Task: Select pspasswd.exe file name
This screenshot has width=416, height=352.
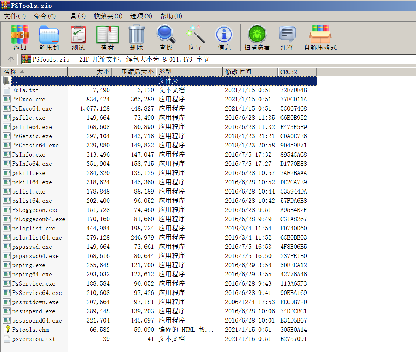Action: click(32, 247)
